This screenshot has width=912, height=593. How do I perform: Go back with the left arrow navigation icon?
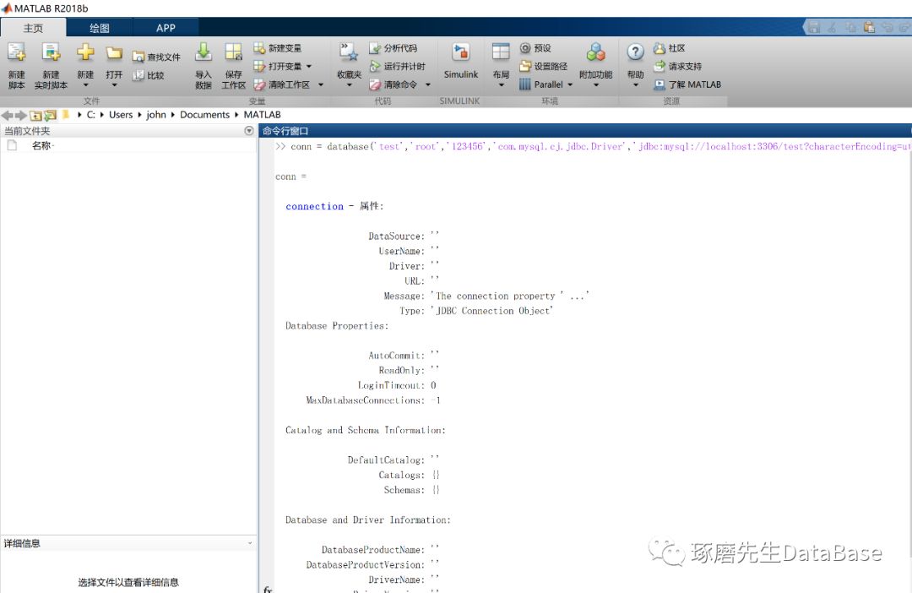[x=8, y=115]
